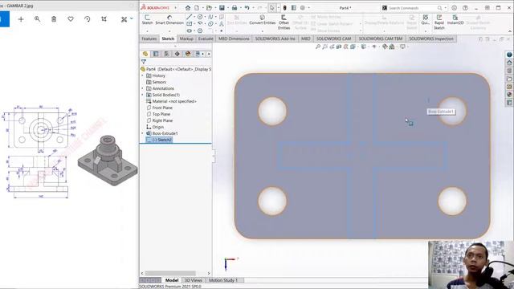
Task: Click the Open file folder icon
Action: 209,7
